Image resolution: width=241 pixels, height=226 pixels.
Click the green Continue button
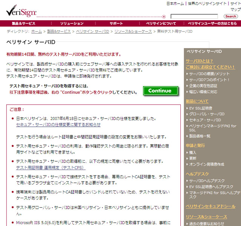click(160, 91)
